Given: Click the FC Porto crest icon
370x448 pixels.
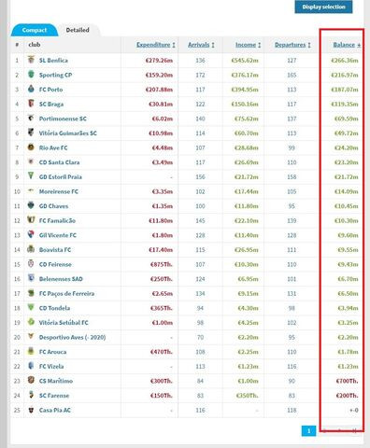Looking at the screenshot, I should point(31,89).
